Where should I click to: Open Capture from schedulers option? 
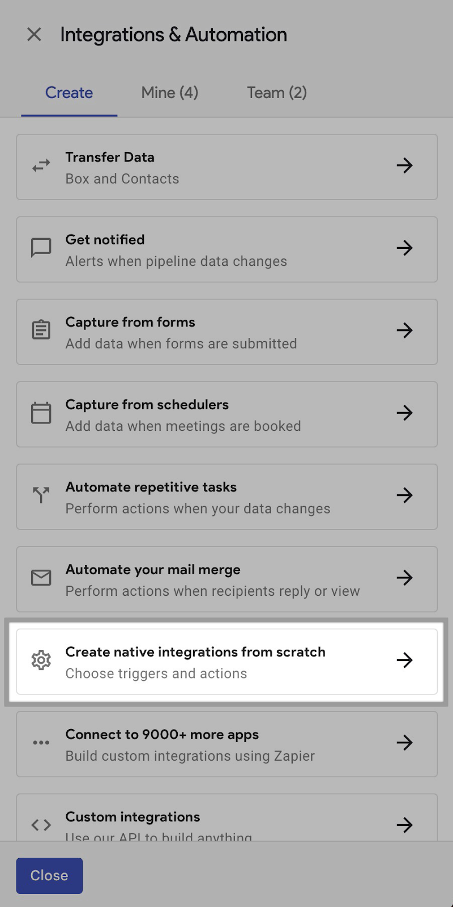click(x=226, y=414)
